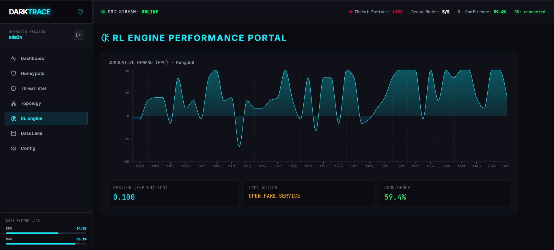Click the CORE SYSTEM LOAD label
Screen dimensions: 554x250
coord(23,221)
